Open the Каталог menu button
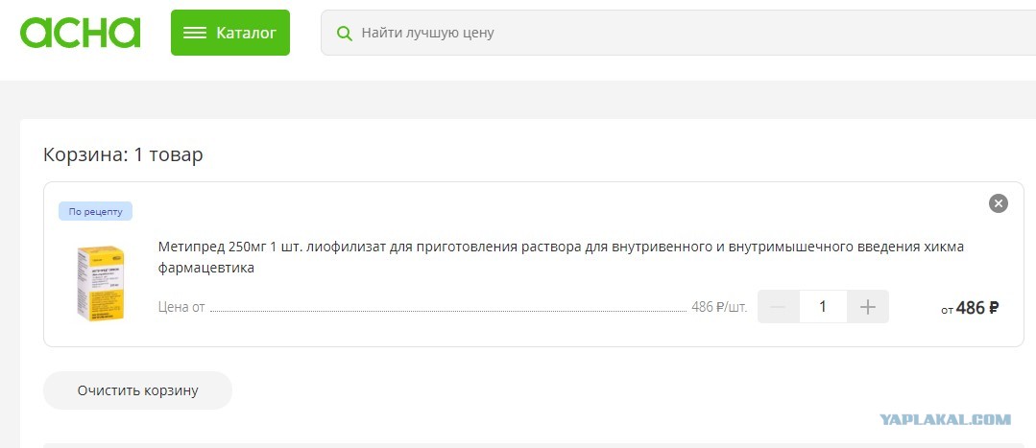This screenshot has width=1036, height=448. coord(229,33)
